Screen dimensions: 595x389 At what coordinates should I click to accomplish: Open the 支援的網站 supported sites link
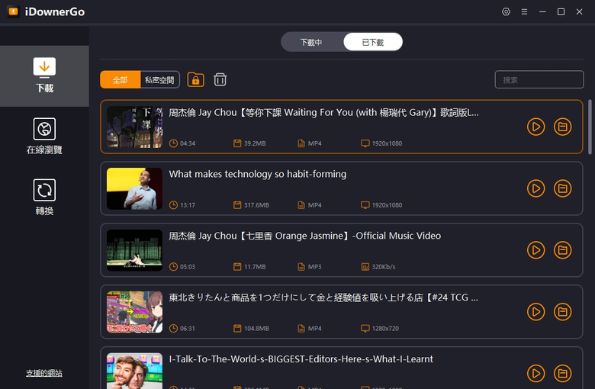(x=44, y=373)
